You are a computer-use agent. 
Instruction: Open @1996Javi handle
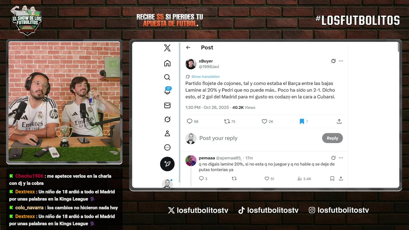click(209, 67)
